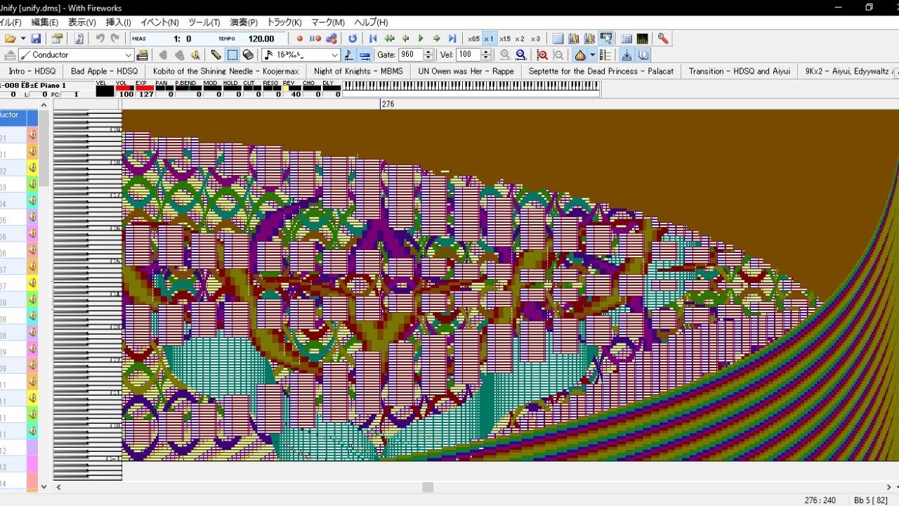This screenshot has height=506, width=899.
Task: Set playback speed to x3
Action: pyautogui.click(x=535, y=39)
